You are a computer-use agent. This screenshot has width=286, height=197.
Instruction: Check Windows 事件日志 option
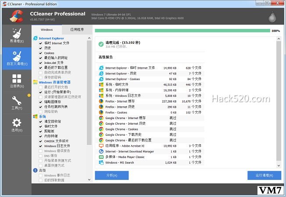pyautogui.click(x=40, y=176)
